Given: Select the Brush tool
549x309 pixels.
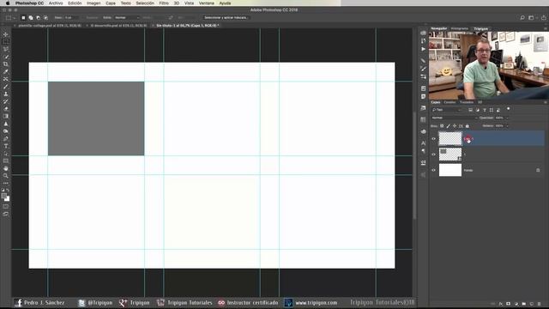Looking at the screenshot, I should click(x=6, y=87).
